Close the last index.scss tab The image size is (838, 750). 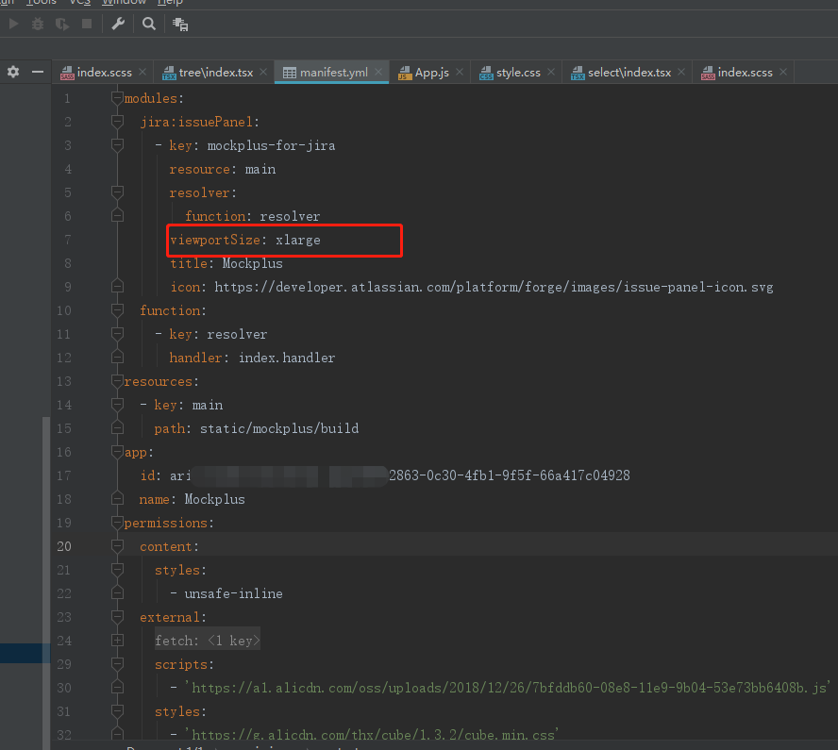tap(783, 72)
